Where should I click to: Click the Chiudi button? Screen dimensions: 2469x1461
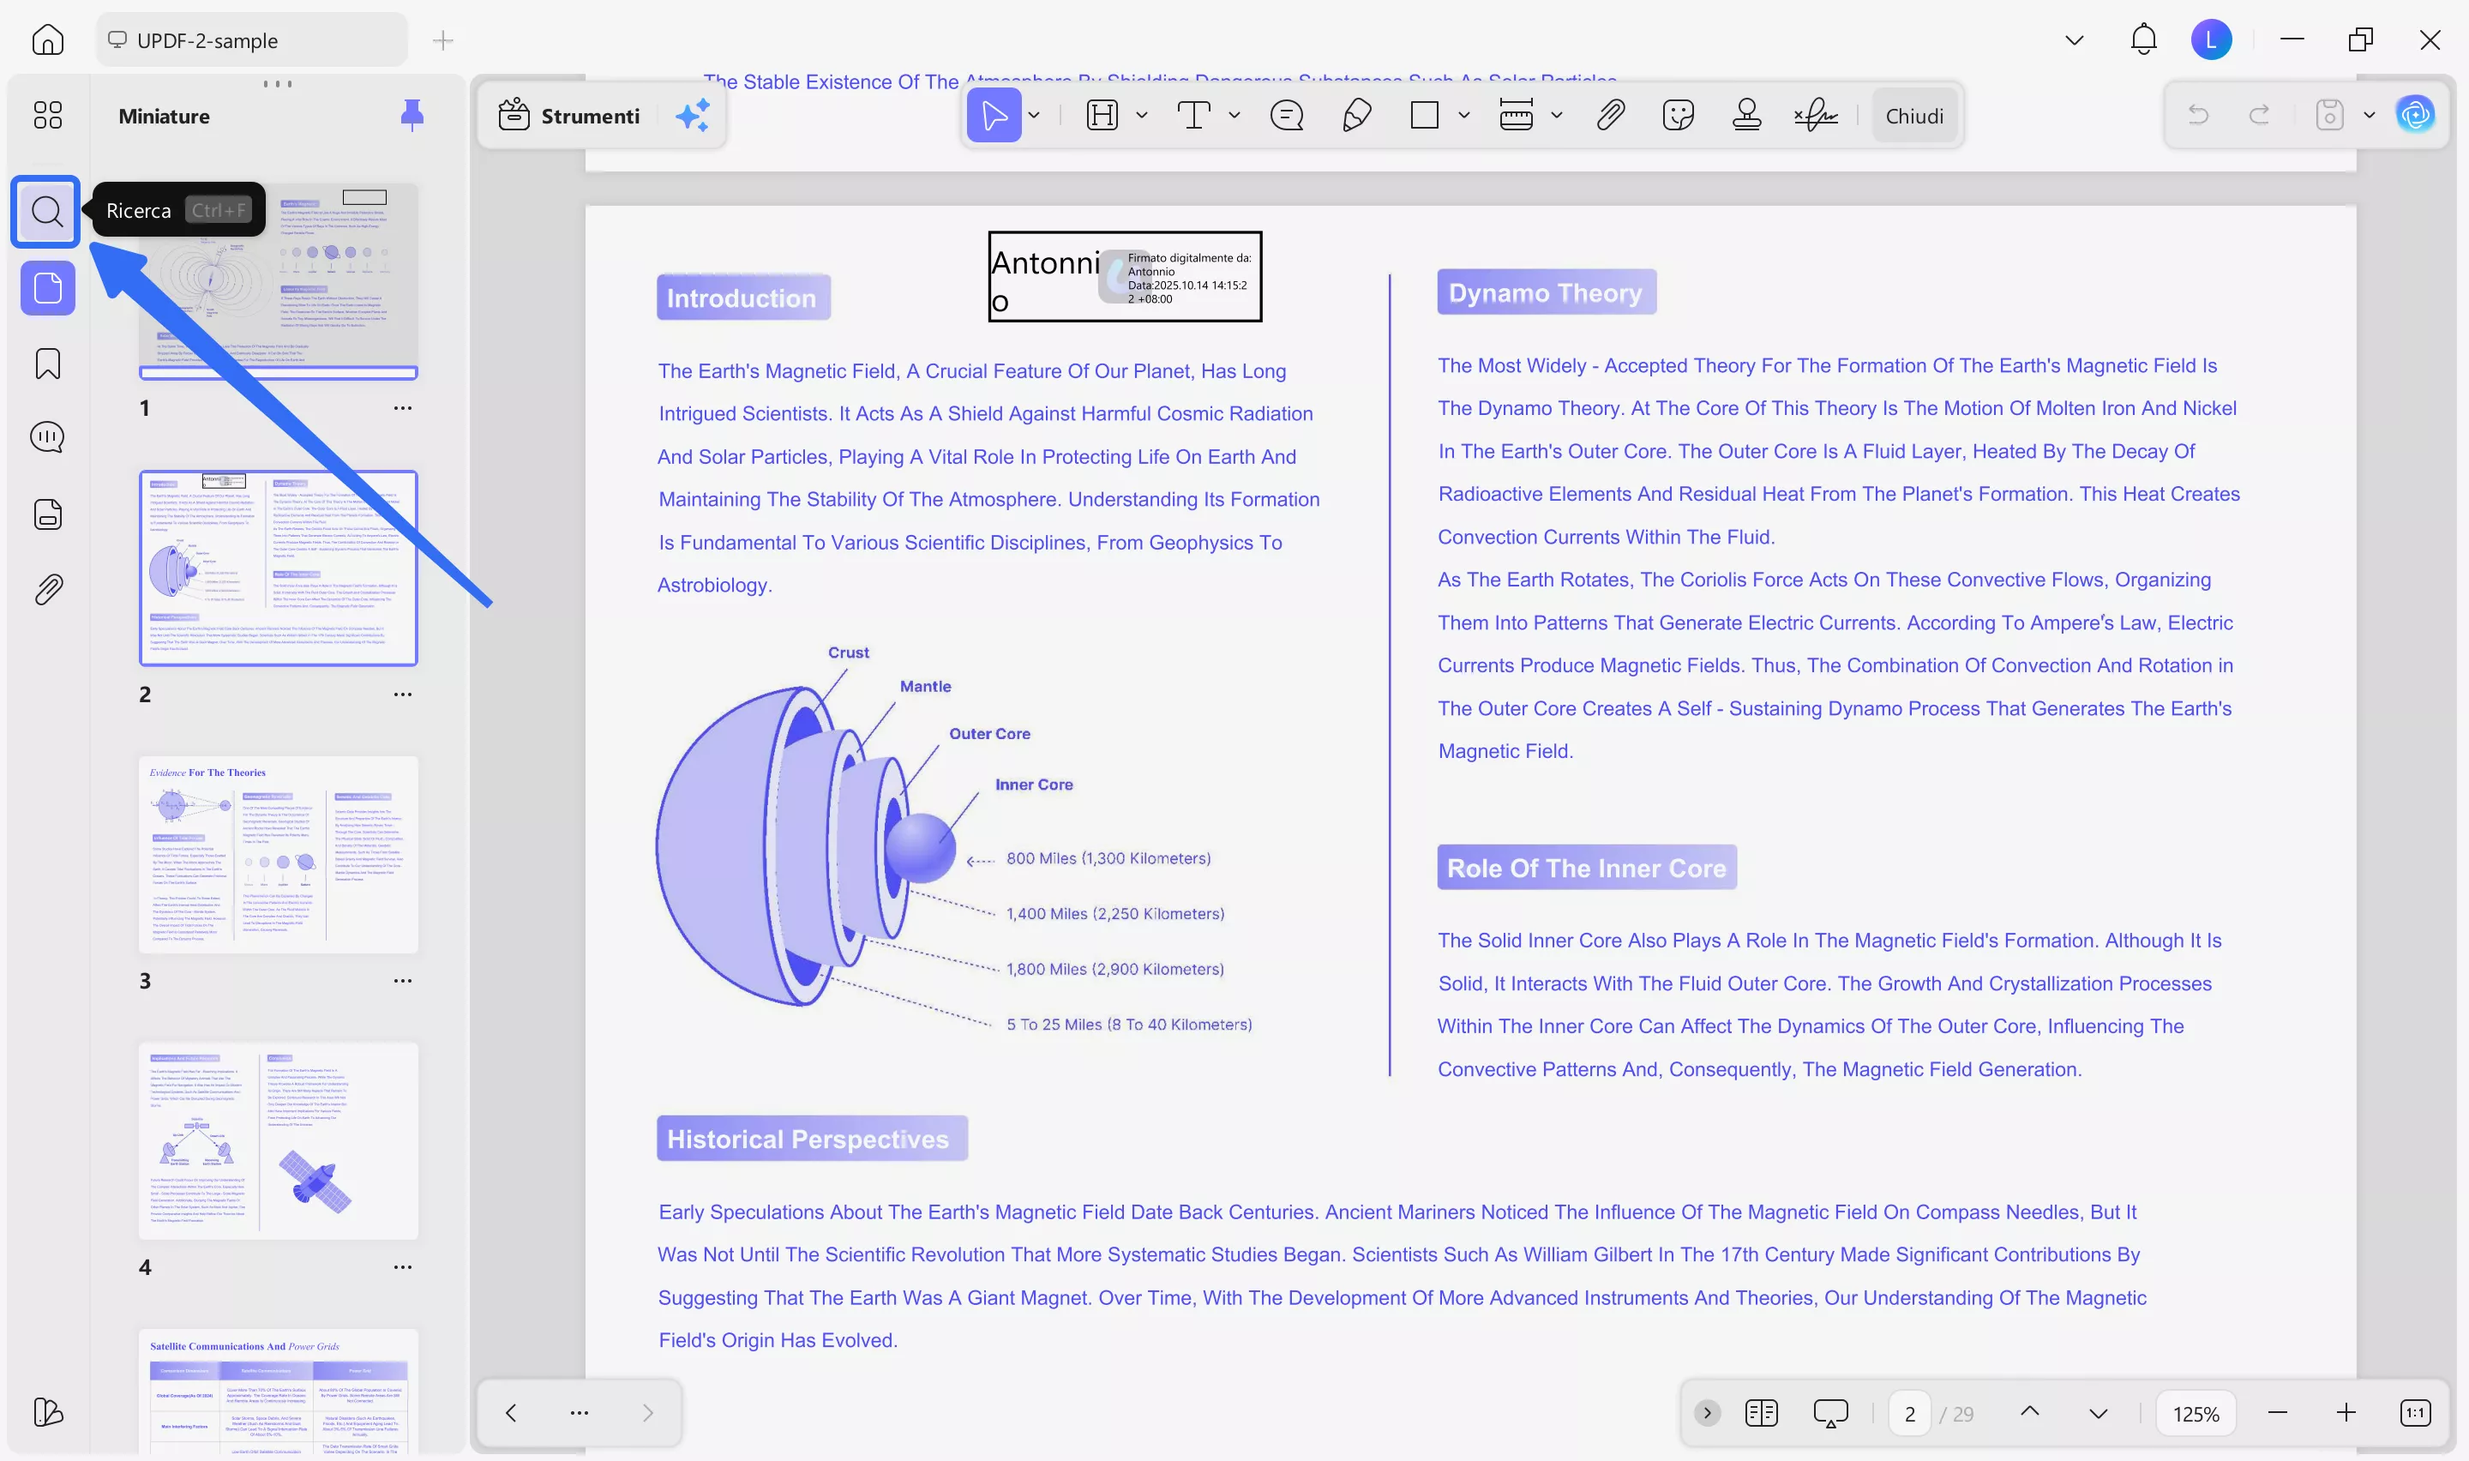pos(1914,115)
